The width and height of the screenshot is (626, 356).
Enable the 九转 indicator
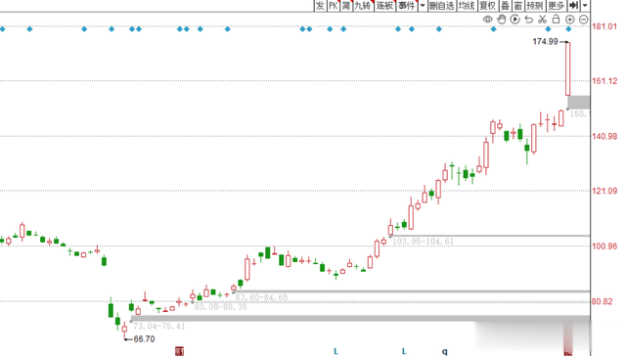coord(363,5)
